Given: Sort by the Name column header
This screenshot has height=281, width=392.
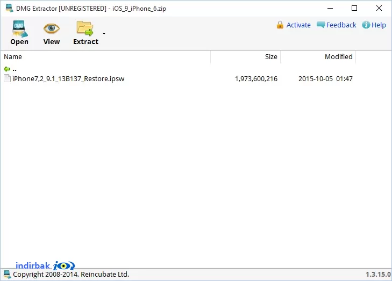Looking at the screenshot, I should coord(105,57).
